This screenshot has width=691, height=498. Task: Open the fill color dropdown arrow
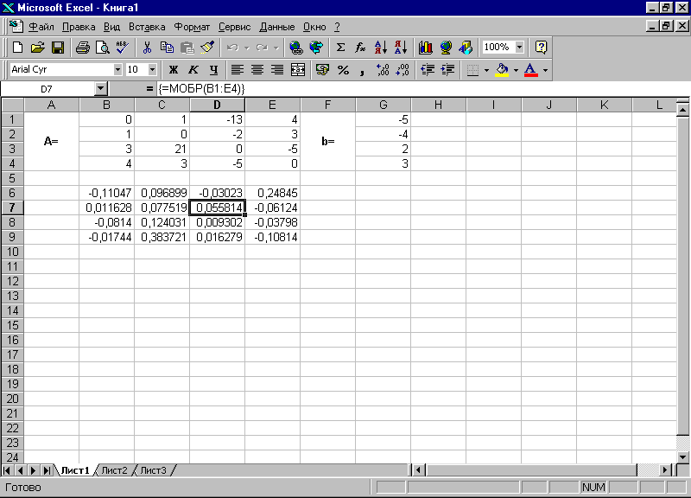[x=516, y=70]
